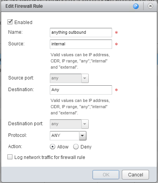Click the Enabled checkbox label text
Viewport: 158px width, 183px height.
coord(23,22)
